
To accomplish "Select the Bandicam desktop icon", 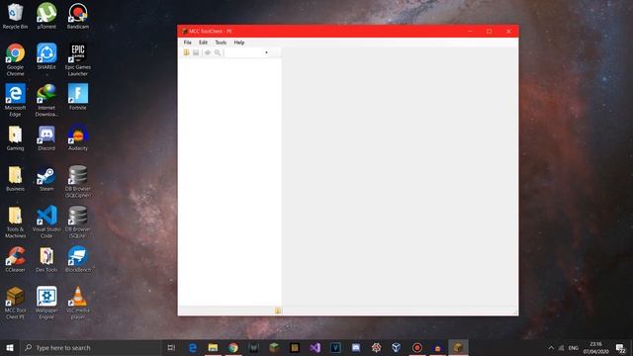I will [x=78, y=16].
